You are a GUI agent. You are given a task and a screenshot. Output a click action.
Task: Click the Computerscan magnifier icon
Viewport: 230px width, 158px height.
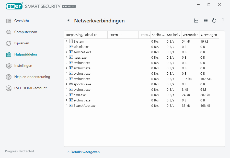pos(8,32)
